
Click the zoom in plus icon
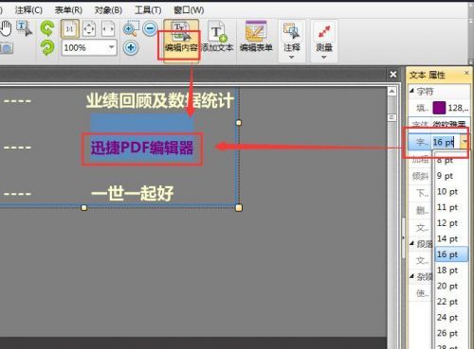point(131,48)
